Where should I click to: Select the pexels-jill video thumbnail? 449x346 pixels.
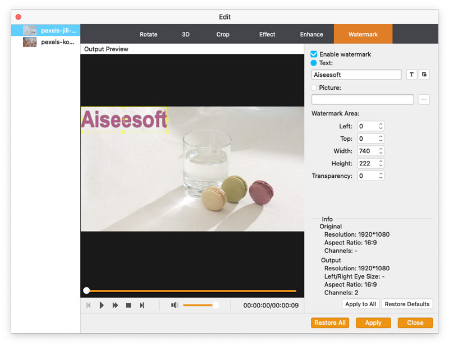(30, 30)
